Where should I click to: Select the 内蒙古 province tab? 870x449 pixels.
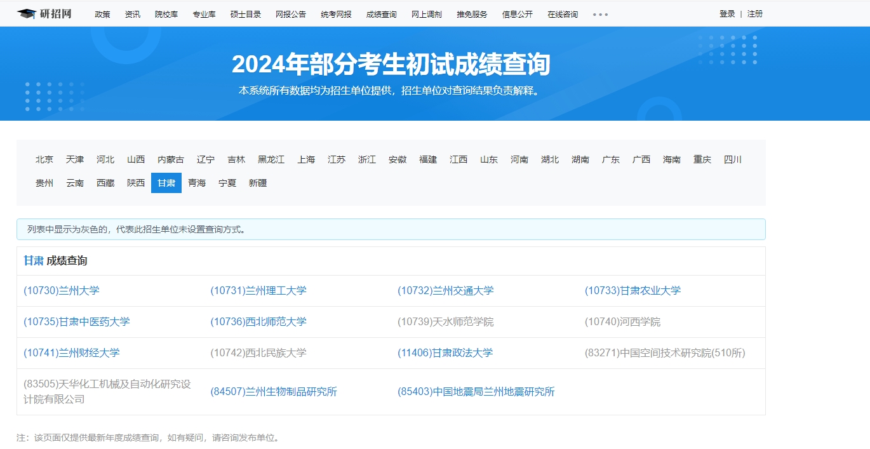171,159
